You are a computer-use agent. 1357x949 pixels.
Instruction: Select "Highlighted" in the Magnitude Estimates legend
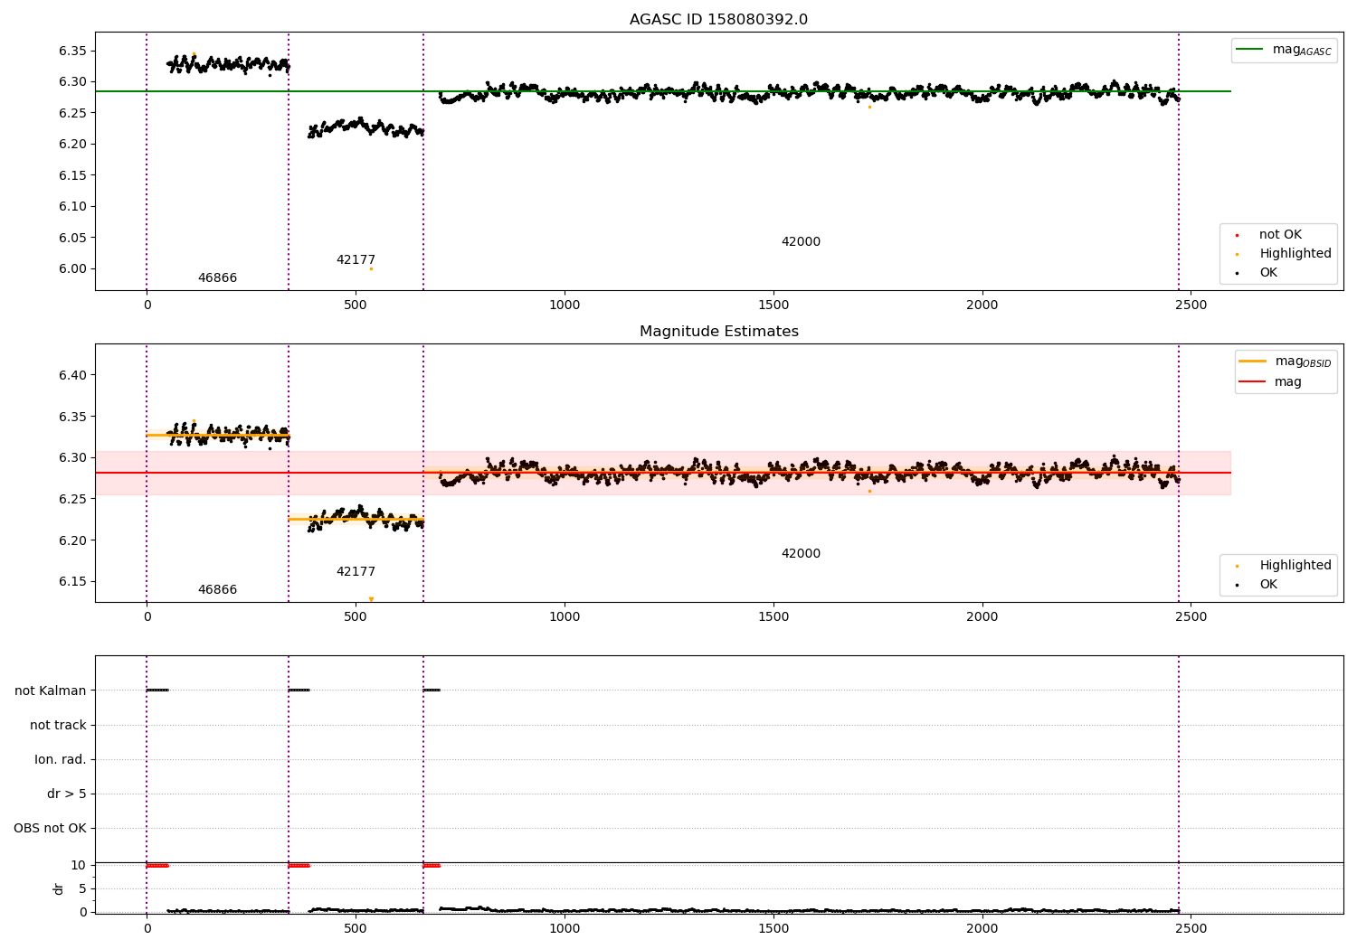1295,566
